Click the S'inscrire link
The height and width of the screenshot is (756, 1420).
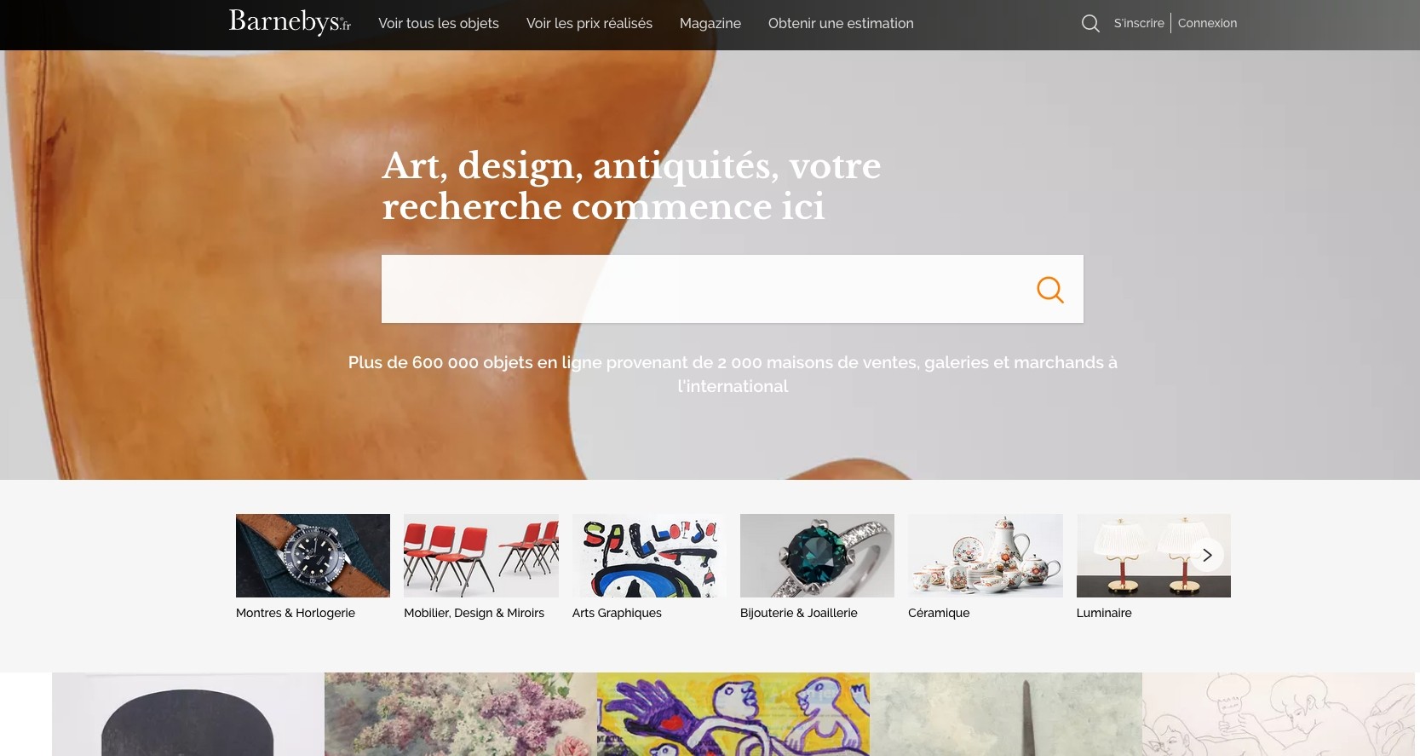click(1139, 23)
